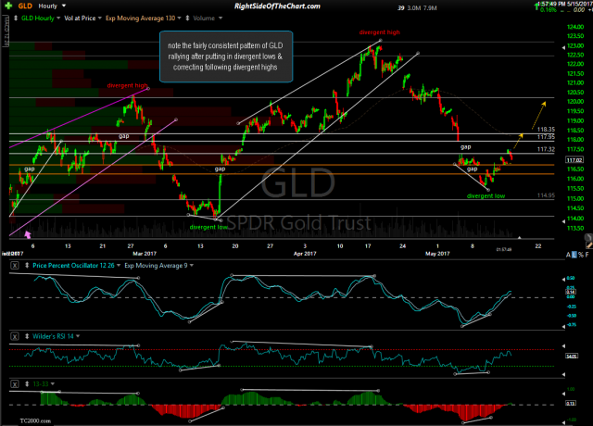593x426 pixels.
Task: Click the TC2000.com logo text
Action: 35,420
